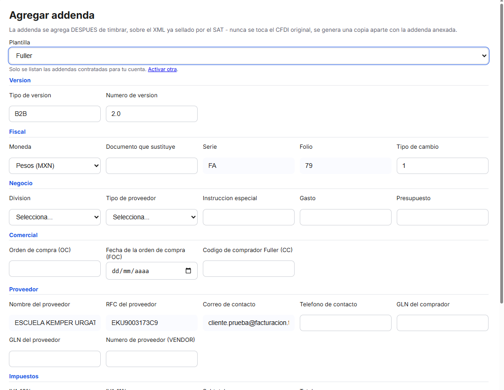Click the Numero de version field

pyautogui.click(x=152, y=114)
